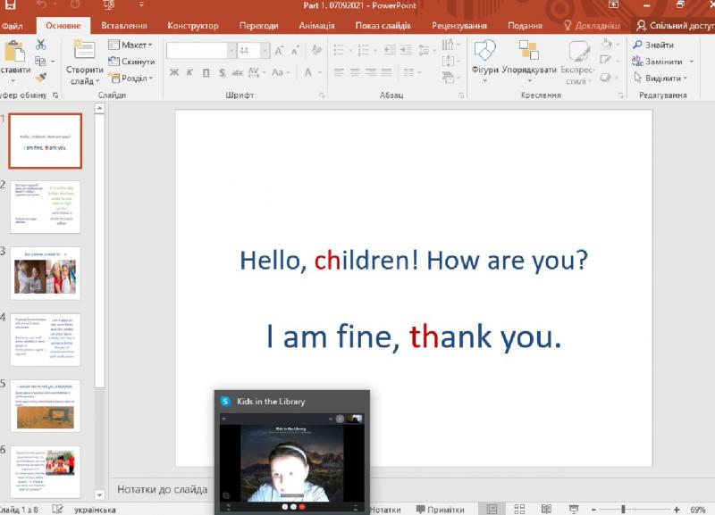Viewport: 715px width, 515px height.
Task: Decrease font size with smaller A icon
Action: tap(296, 51)
